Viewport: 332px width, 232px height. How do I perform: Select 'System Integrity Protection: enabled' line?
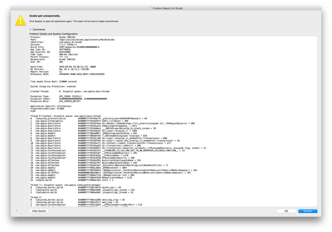[53, 86]
